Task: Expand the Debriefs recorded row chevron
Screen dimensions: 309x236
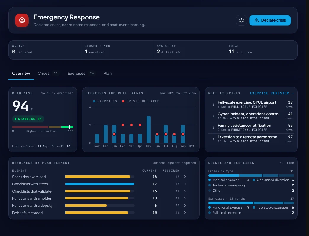Action: click(185, 213)
